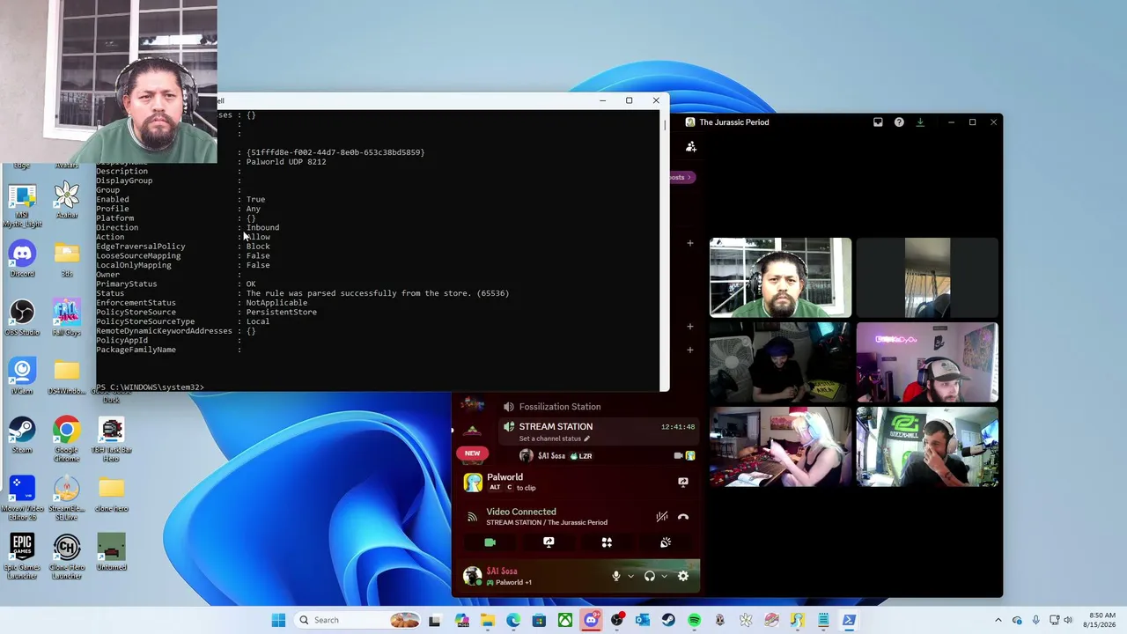Mute the microphone in Discord user panel
The width and height of the screenshot is (1127, 634).
tap(616, 576)
